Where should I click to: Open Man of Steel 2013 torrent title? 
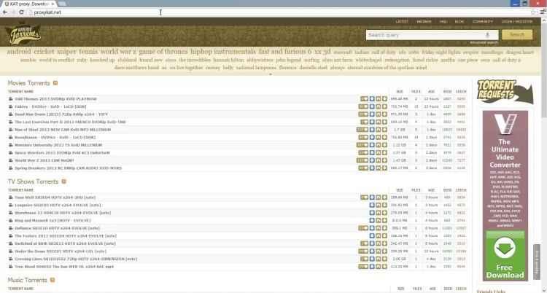click(63, 130)
